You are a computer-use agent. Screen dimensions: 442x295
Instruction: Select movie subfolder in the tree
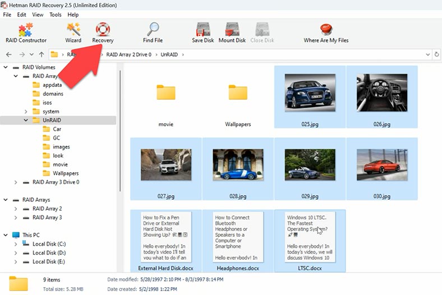coord(60,164)
